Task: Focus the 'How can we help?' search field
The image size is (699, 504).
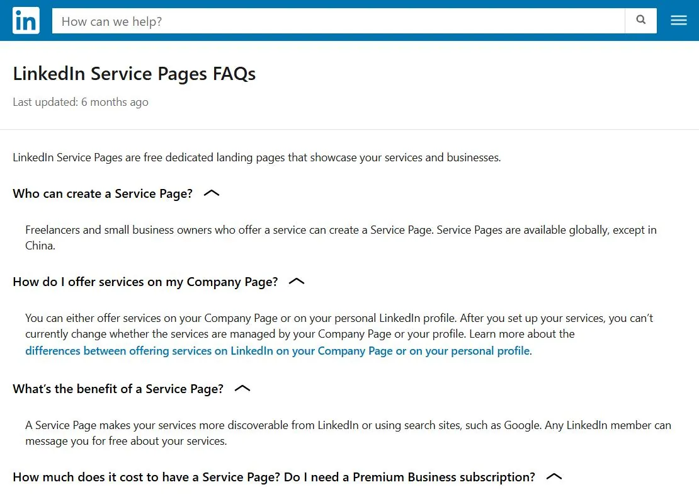Action: [338, 21]
